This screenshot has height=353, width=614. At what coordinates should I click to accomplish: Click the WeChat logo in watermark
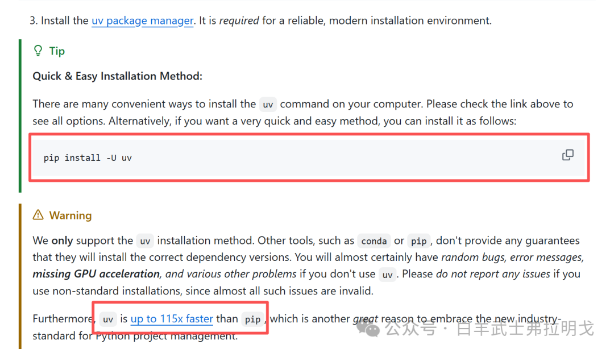[x=372, y=329]
